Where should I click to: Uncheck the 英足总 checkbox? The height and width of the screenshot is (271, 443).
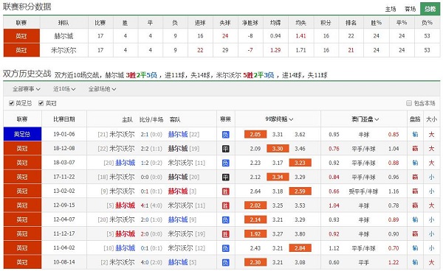point(12,103)
